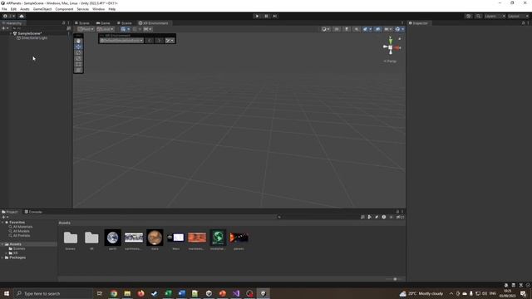Toggle 2D view mode
Viewport: 532px width, 299px height.
[x=337, y=29]
